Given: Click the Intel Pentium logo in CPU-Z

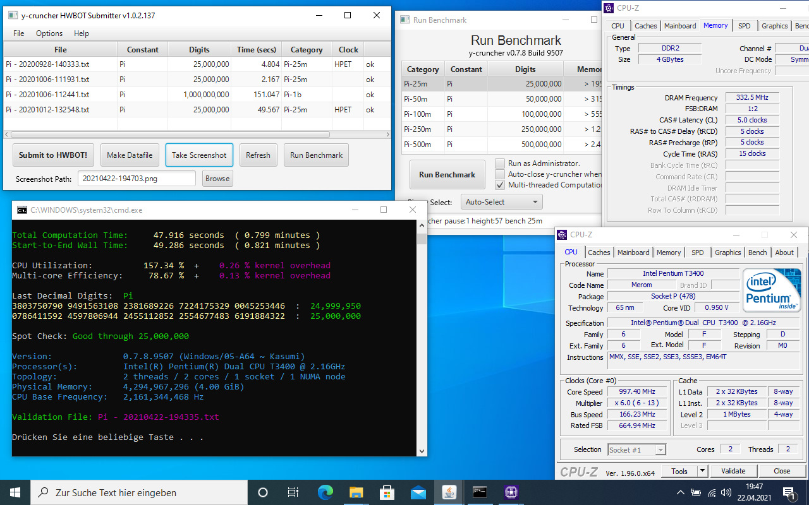Looking at the screenshot, I should click(772, 291).
